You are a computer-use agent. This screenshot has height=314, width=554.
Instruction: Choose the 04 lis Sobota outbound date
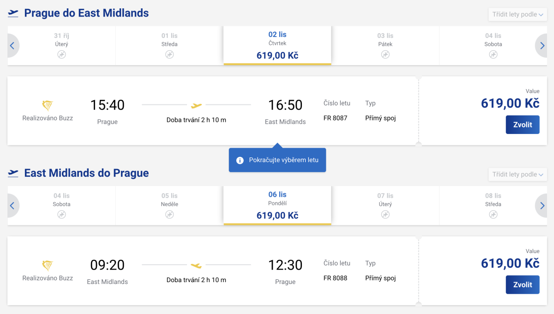coord(493,45)
